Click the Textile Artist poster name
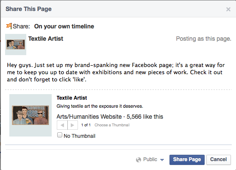 tap(46, 39)
